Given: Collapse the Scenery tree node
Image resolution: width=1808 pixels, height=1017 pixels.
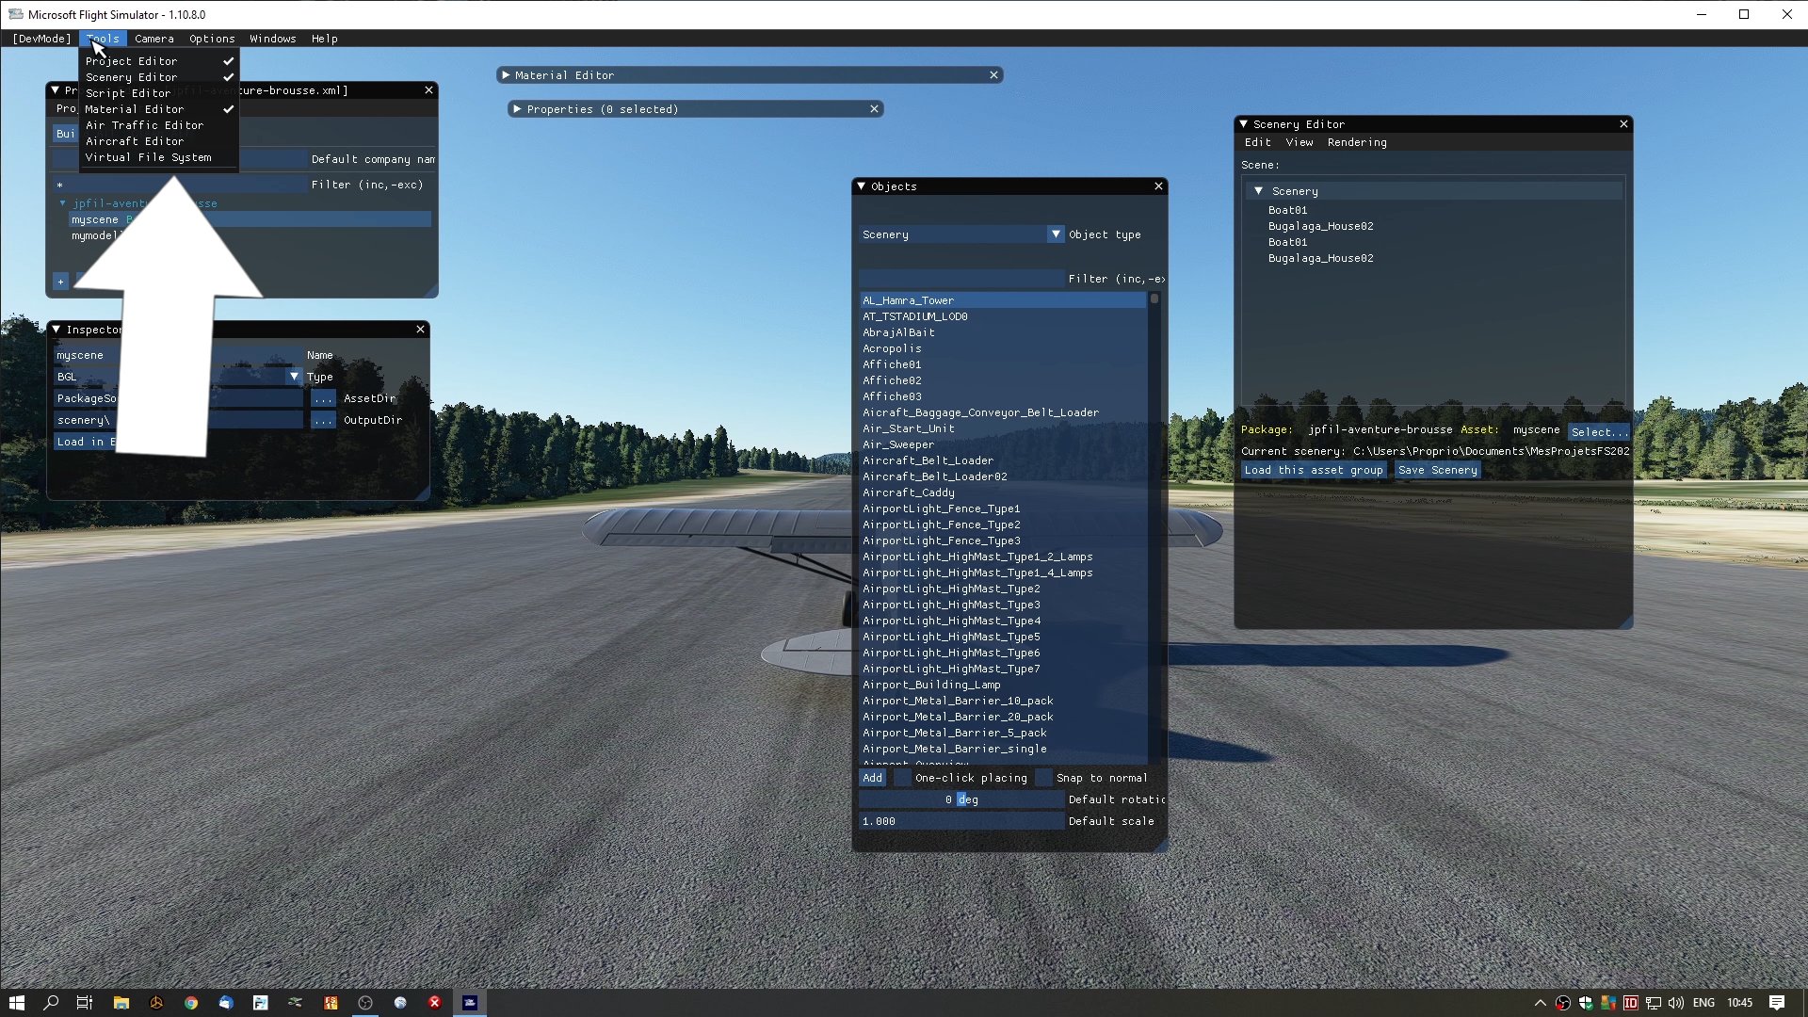Looking at the screenshot, I should point(1258,191).
